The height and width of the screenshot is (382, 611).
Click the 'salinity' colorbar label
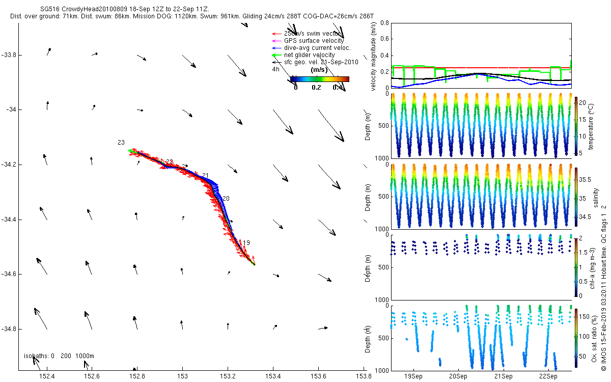[x=596, y=198]
